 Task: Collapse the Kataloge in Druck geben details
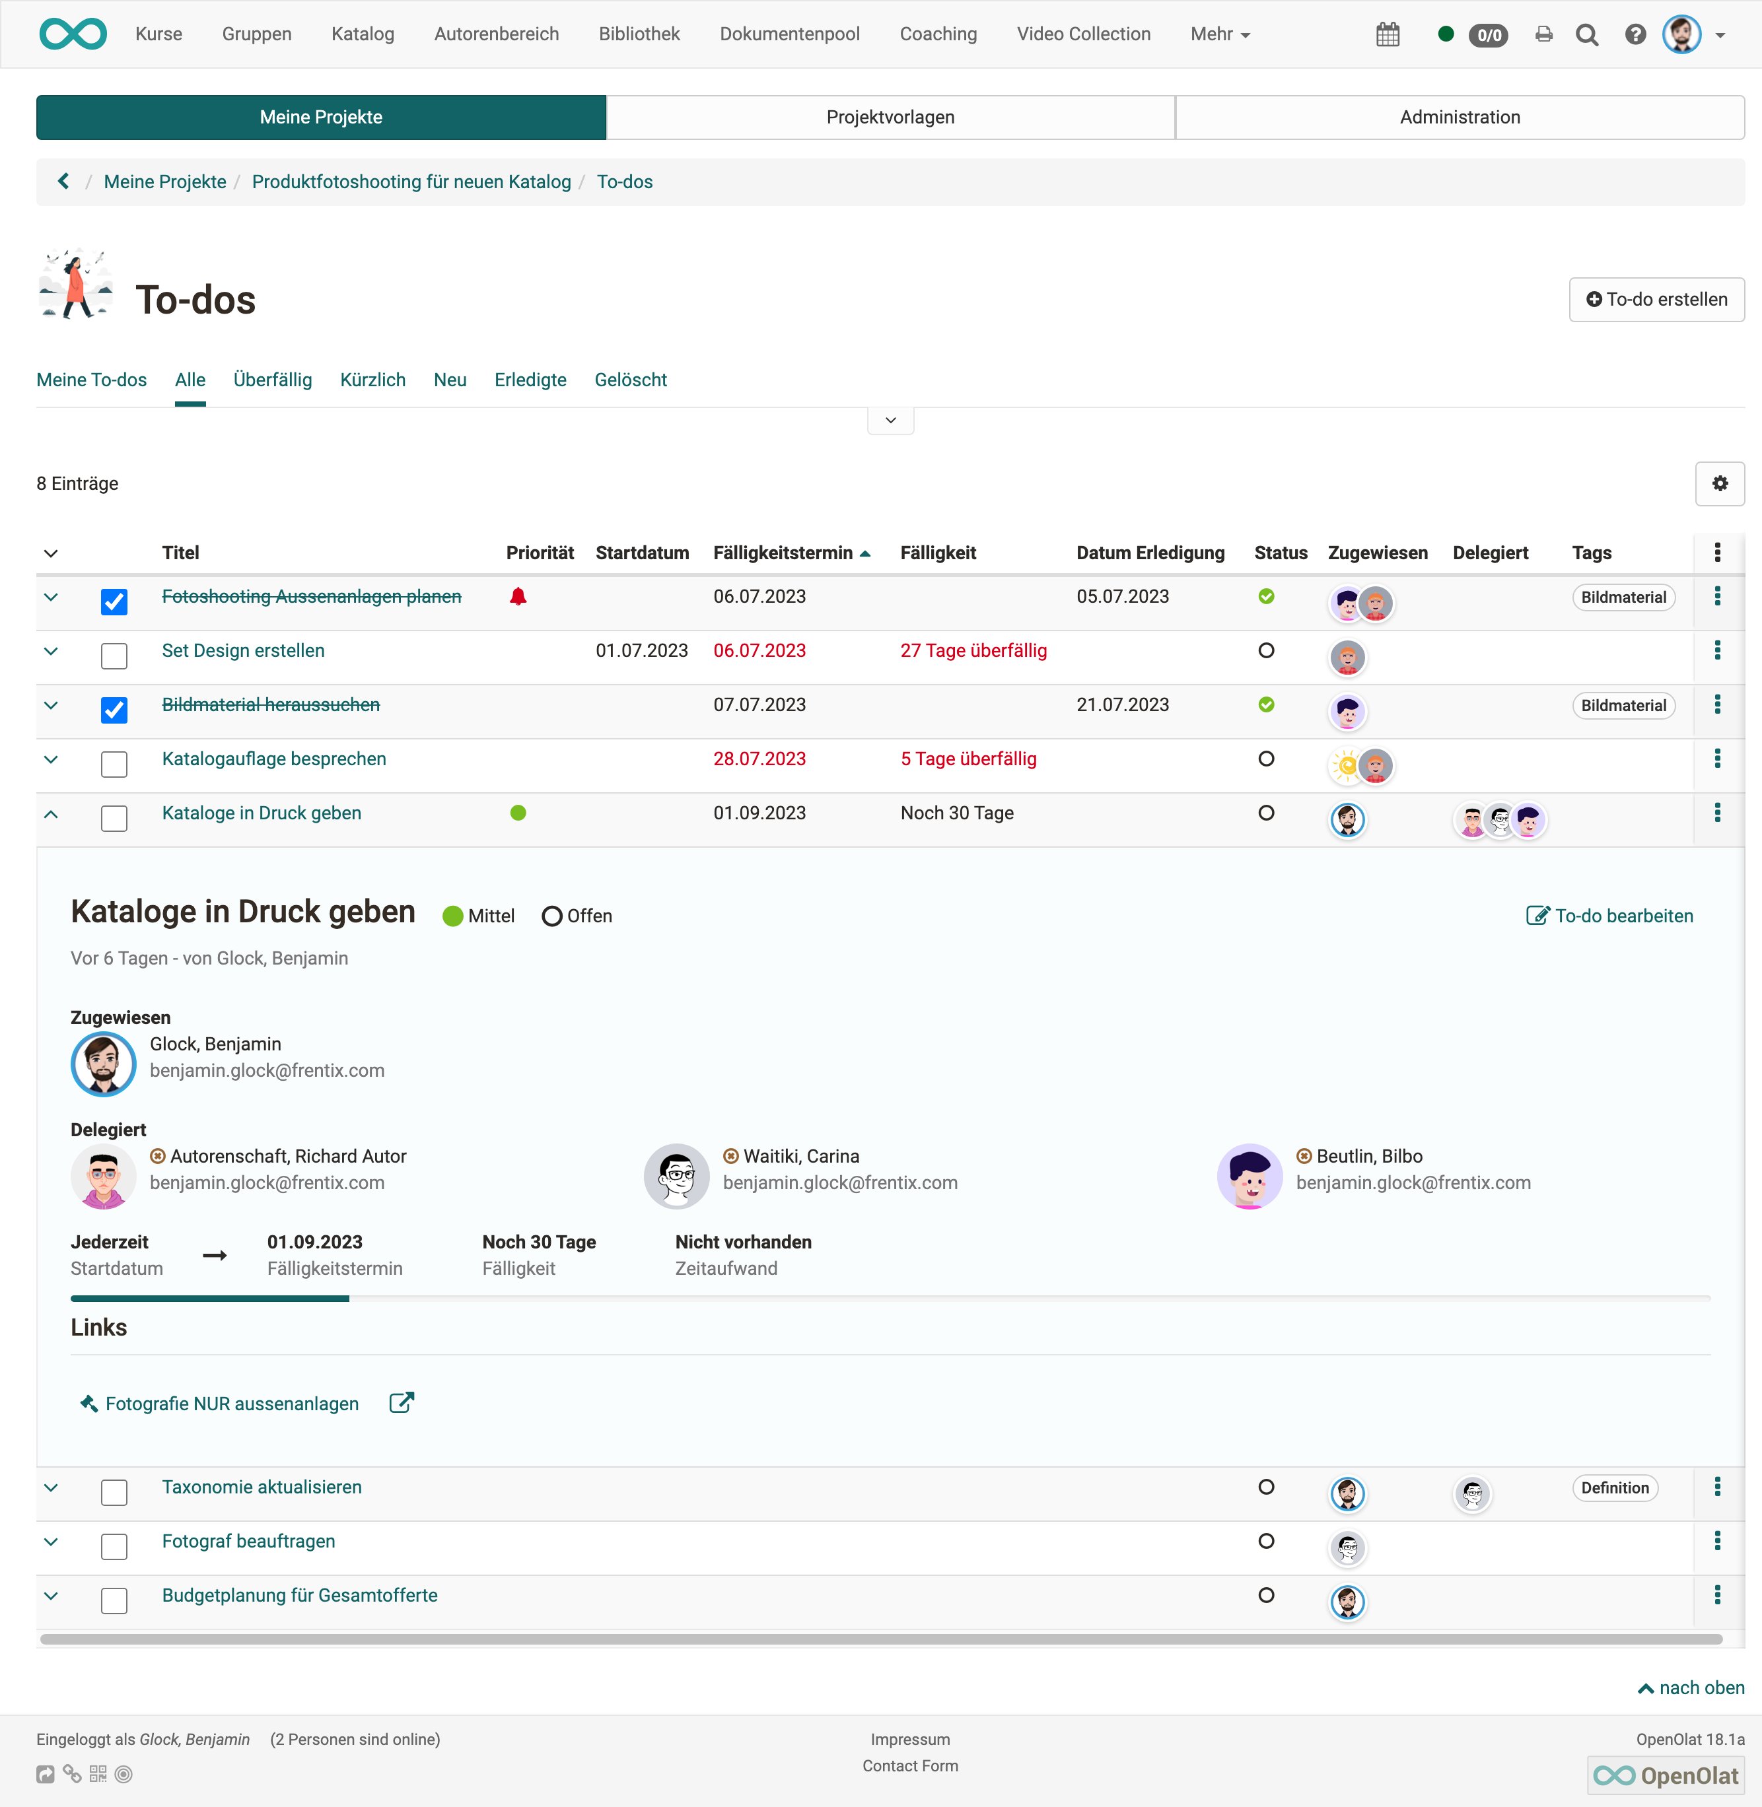pos(51,815)
